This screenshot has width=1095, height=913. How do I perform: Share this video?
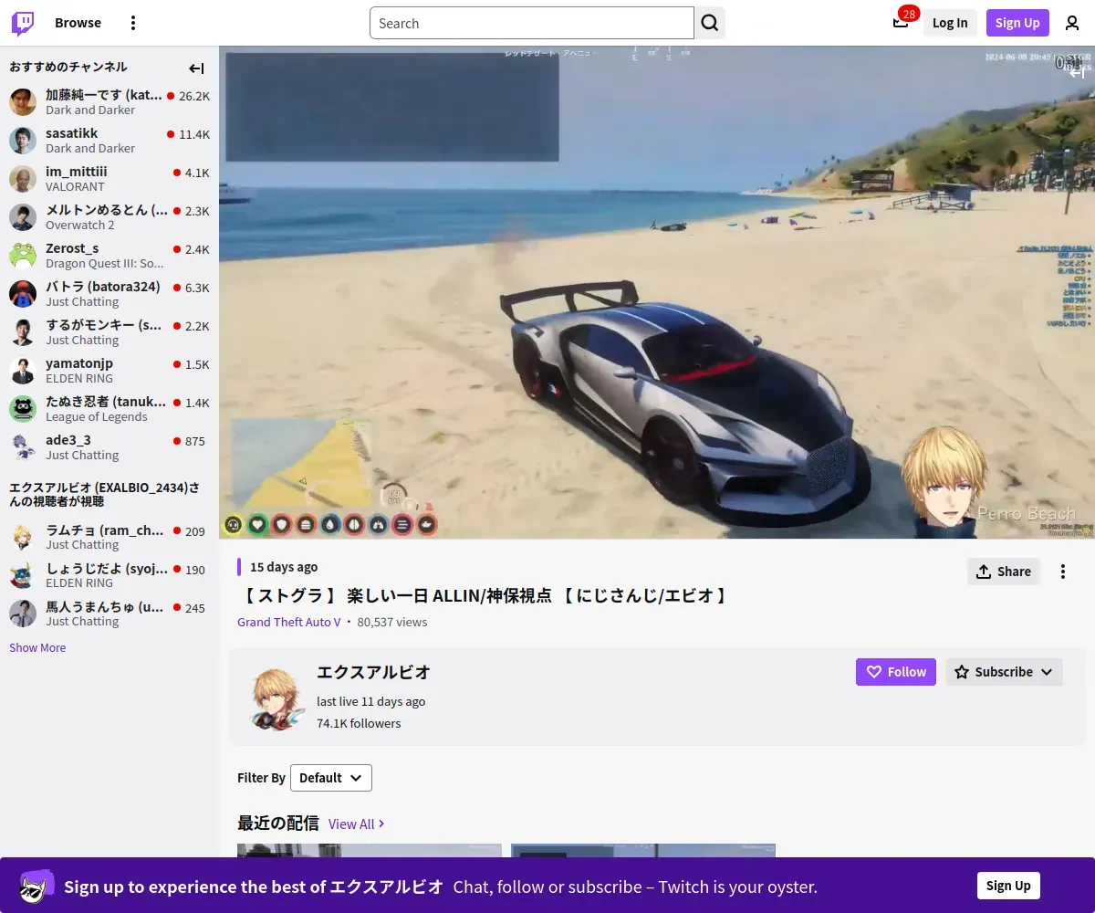click(1004, 572)
